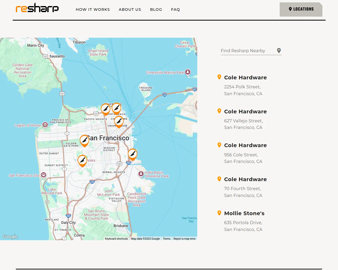Viewport: 338px width, 270px height.
Task: Open the Blog page
Action: click(156, 9)
